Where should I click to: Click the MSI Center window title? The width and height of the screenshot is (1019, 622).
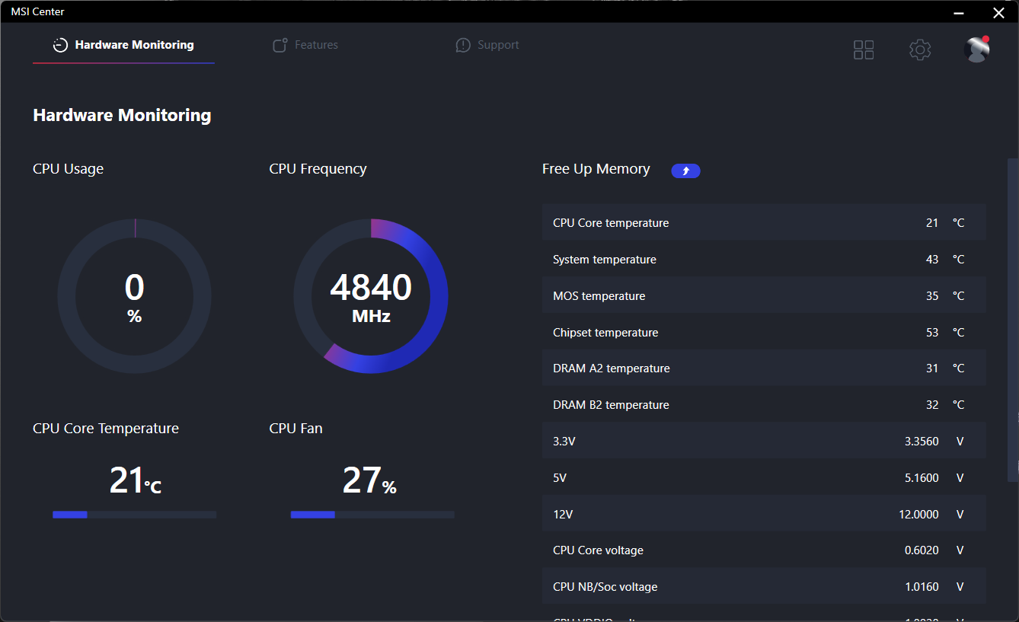(x=37, y=12)
